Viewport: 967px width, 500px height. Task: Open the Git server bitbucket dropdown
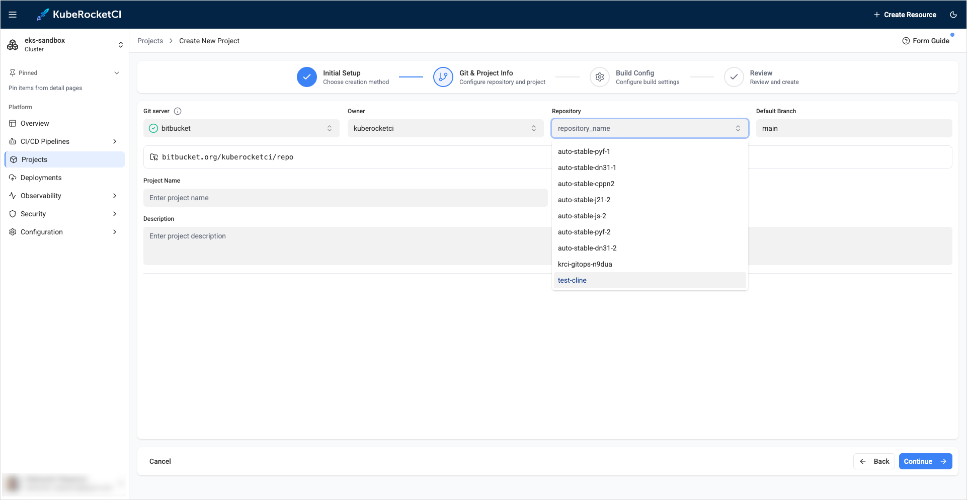[x=241, y=128]
